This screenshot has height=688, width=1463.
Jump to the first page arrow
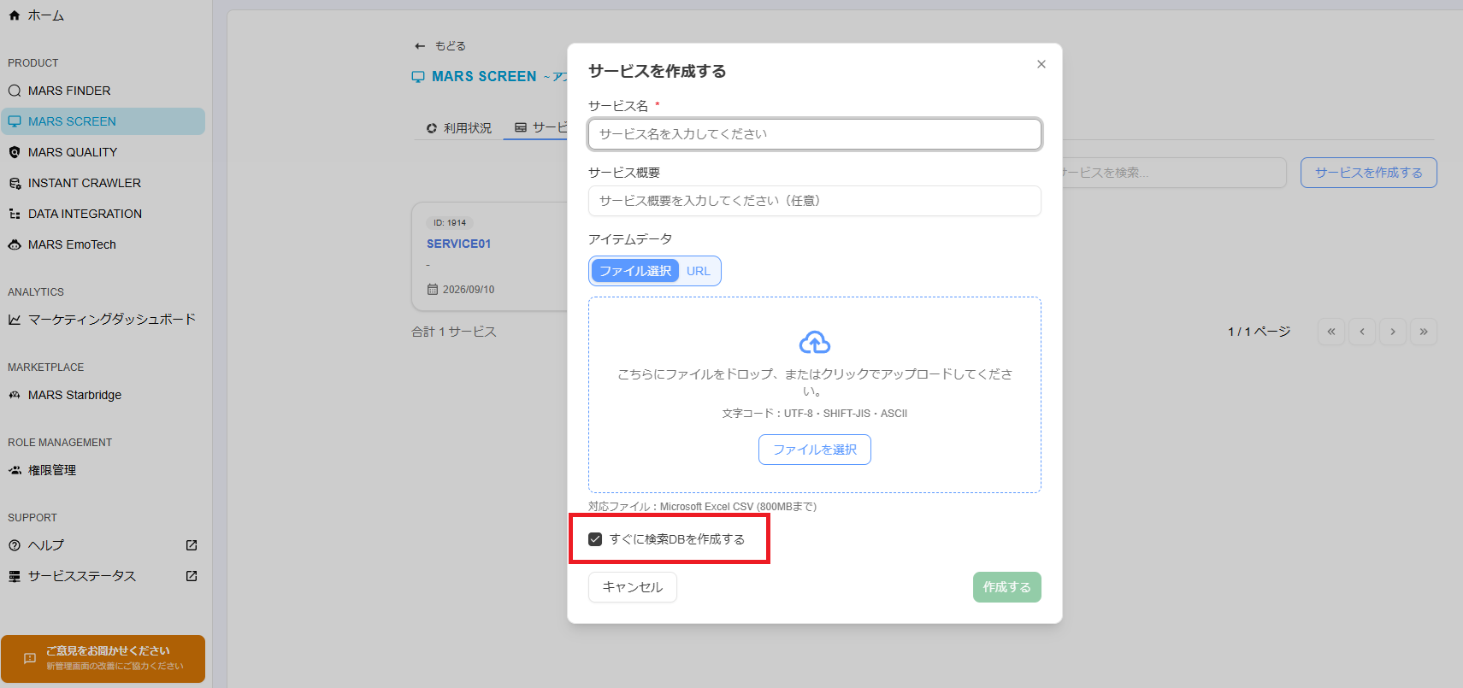[x=1331, y=332]
